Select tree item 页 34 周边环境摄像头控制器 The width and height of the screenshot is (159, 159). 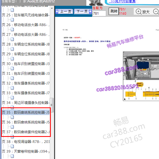26,103
